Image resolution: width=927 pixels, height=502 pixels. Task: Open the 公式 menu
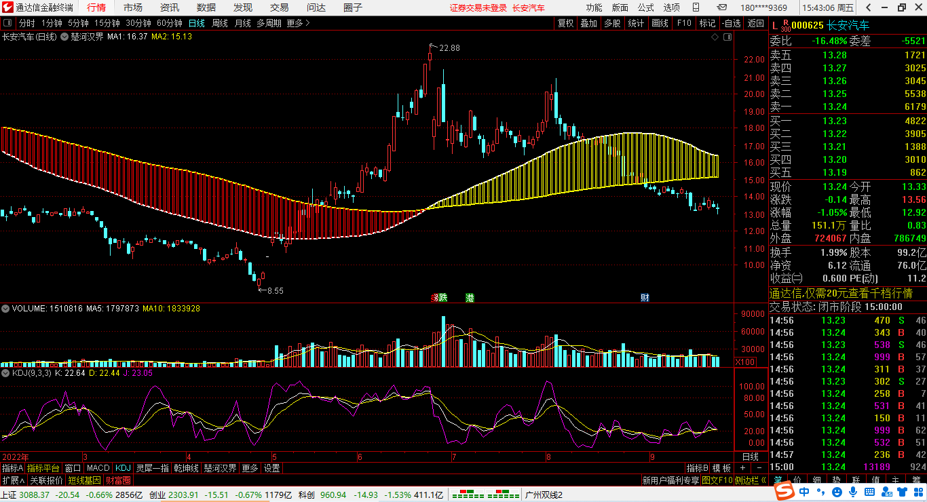click(x=645, y=7)
